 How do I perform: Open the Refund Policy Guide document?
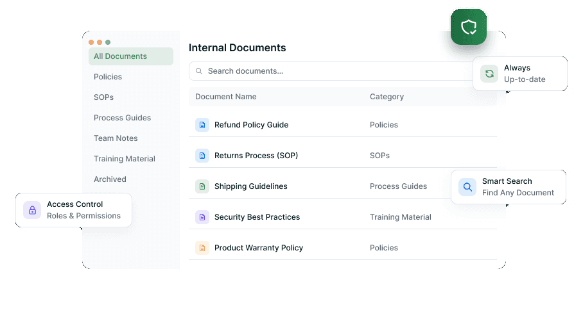251,125
